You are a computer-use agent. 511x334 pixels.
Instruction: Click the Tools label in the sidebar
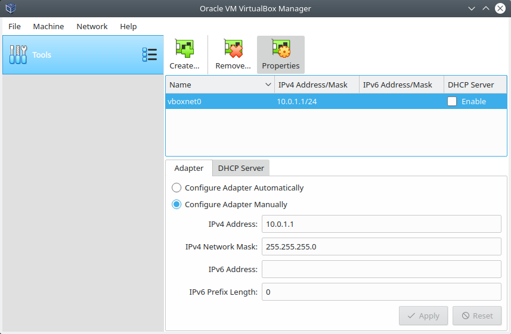pyautogui.click(x=42, y=55)
